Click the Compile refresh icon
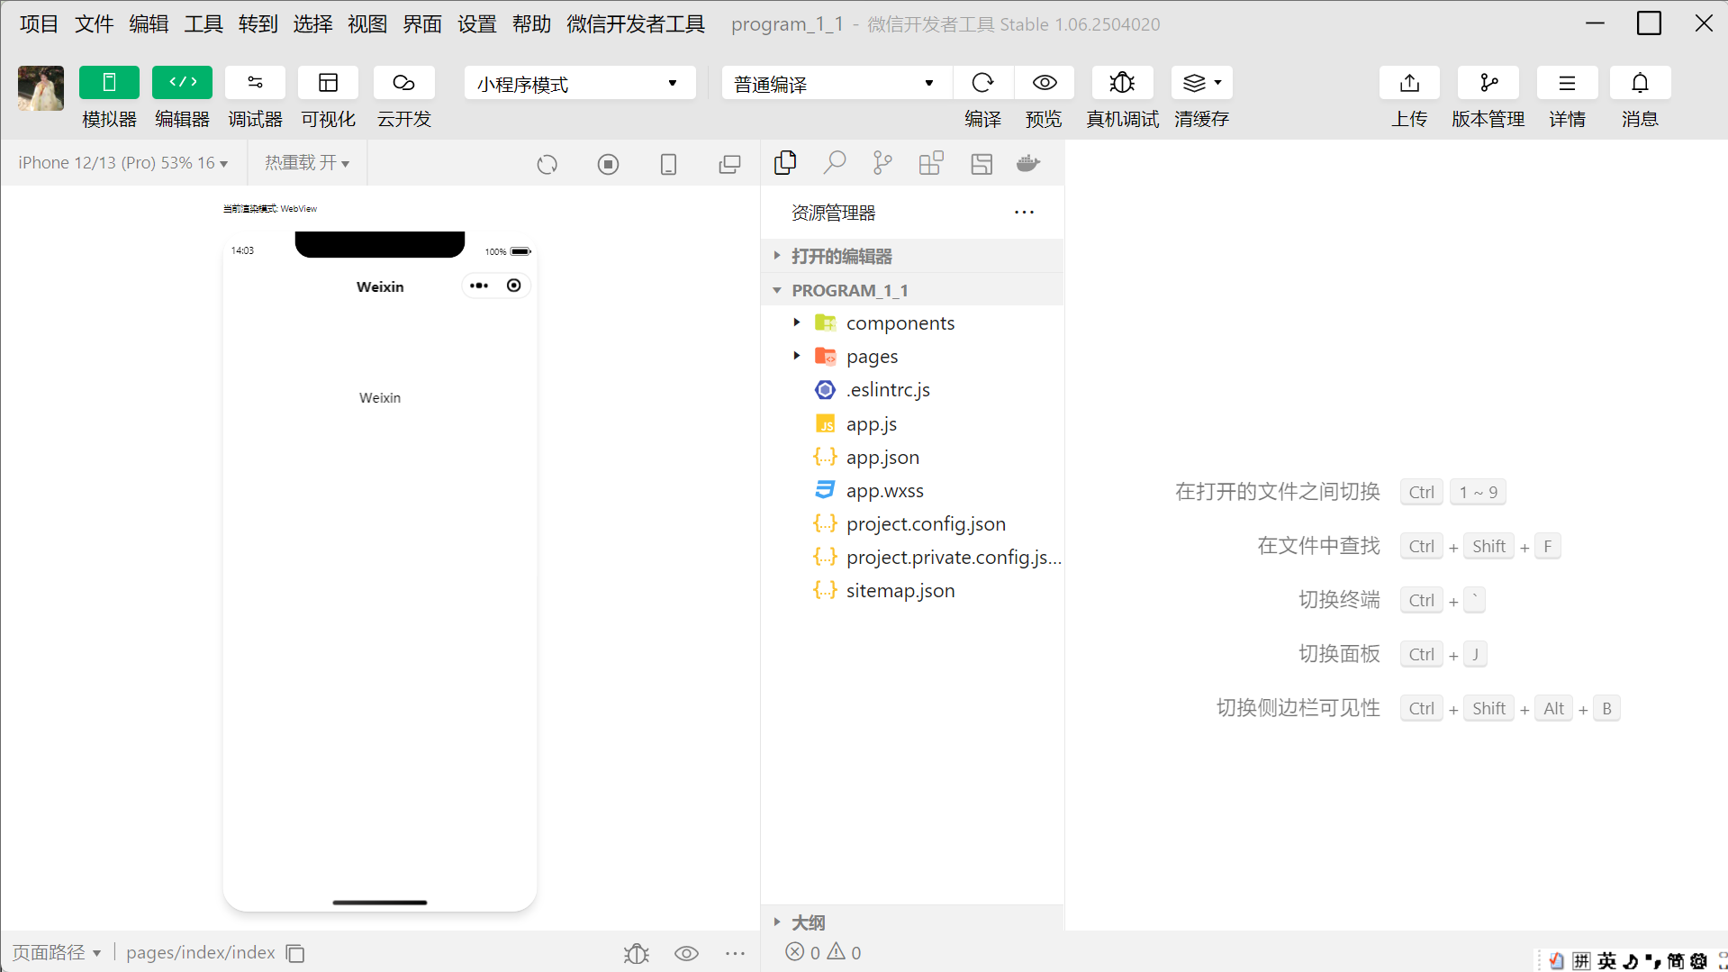This screenshot has height=972, width=1728. pos(982,83)
